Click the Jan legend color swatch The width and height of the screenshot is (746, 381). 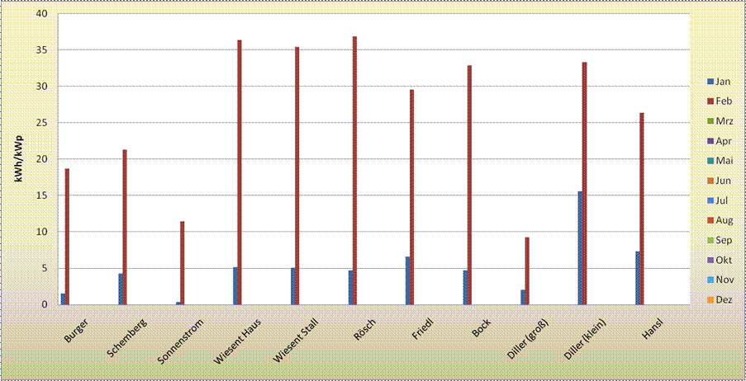coord(710,82)
